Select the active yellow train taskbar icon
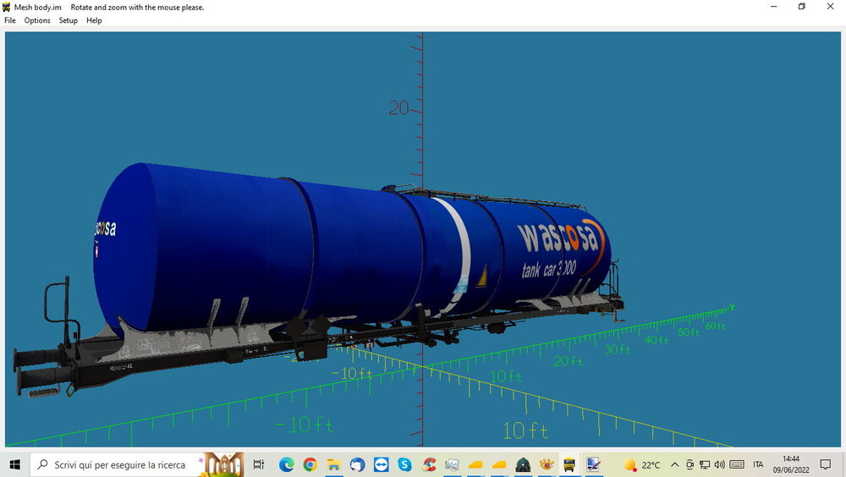 click(x=569, y=464)
